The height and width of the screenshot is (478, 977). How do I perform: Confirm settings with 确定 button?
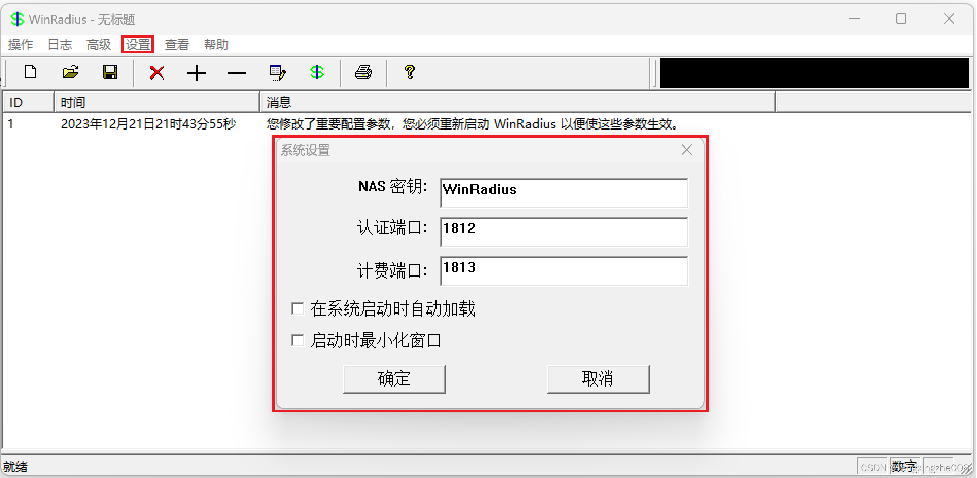(394, 379)
